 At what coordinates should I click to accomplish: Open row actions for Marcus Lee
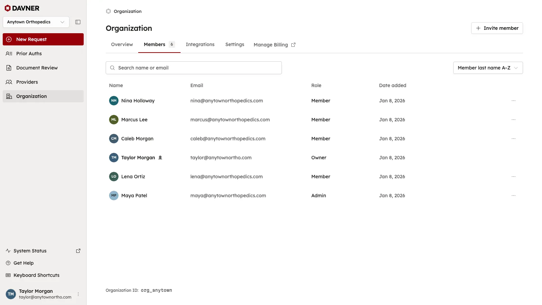coord(514,120)
